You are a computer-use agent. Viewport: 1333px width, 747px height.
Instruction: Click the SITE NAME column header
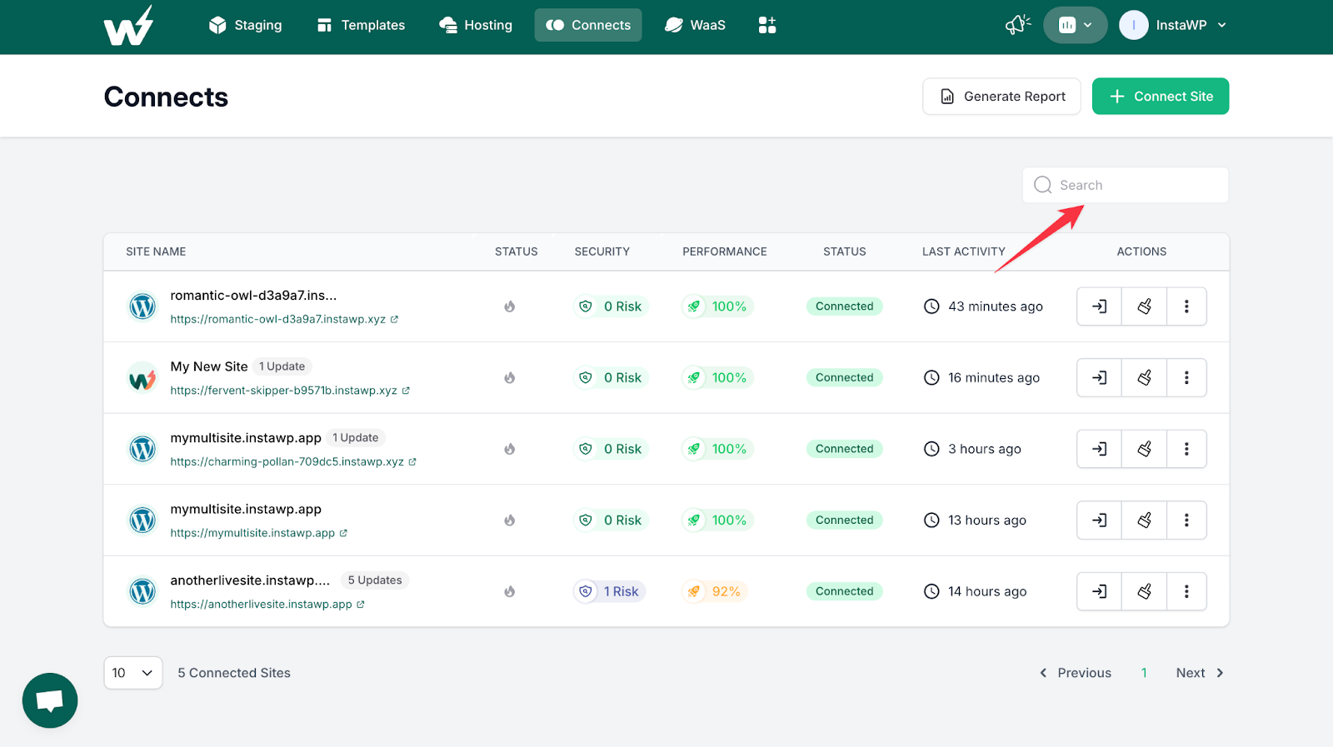pyautogui.click(x=156, y=251)
